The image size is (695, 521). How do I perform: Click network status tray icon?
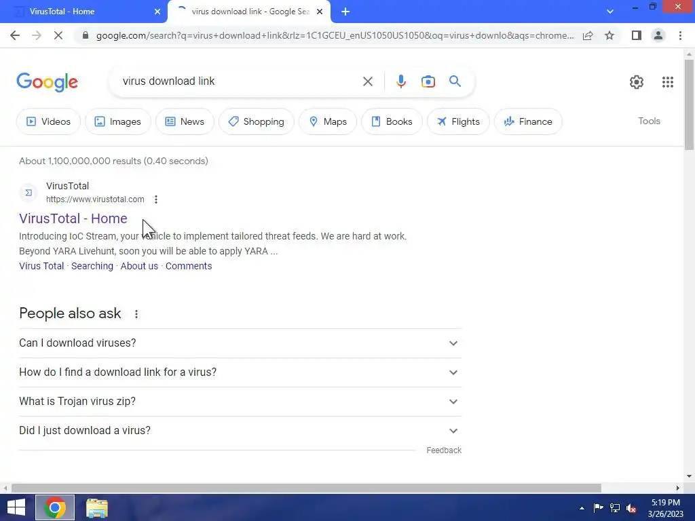615,508
